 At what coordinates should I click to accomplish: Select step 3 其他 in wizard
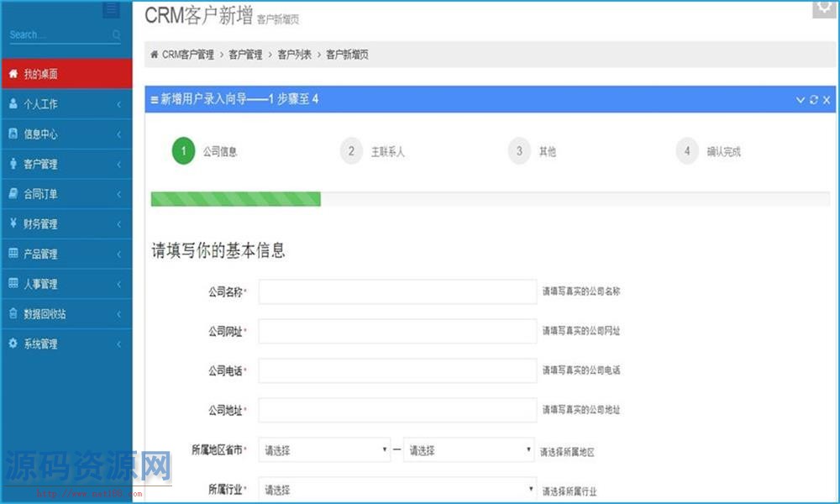(519, 151)
